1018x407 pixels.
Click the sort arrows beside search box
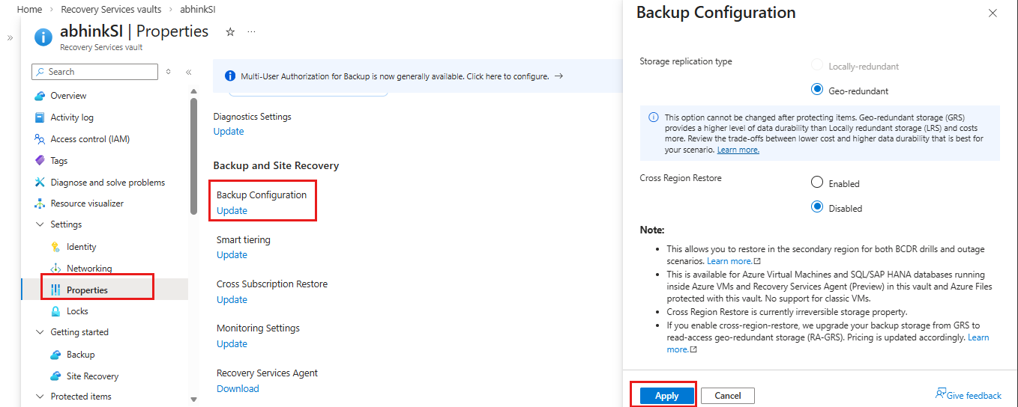169,72
